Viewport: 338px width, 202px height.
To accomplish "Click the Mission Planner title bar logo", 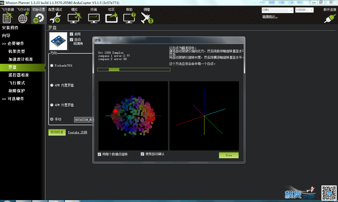I will point(2,3).
